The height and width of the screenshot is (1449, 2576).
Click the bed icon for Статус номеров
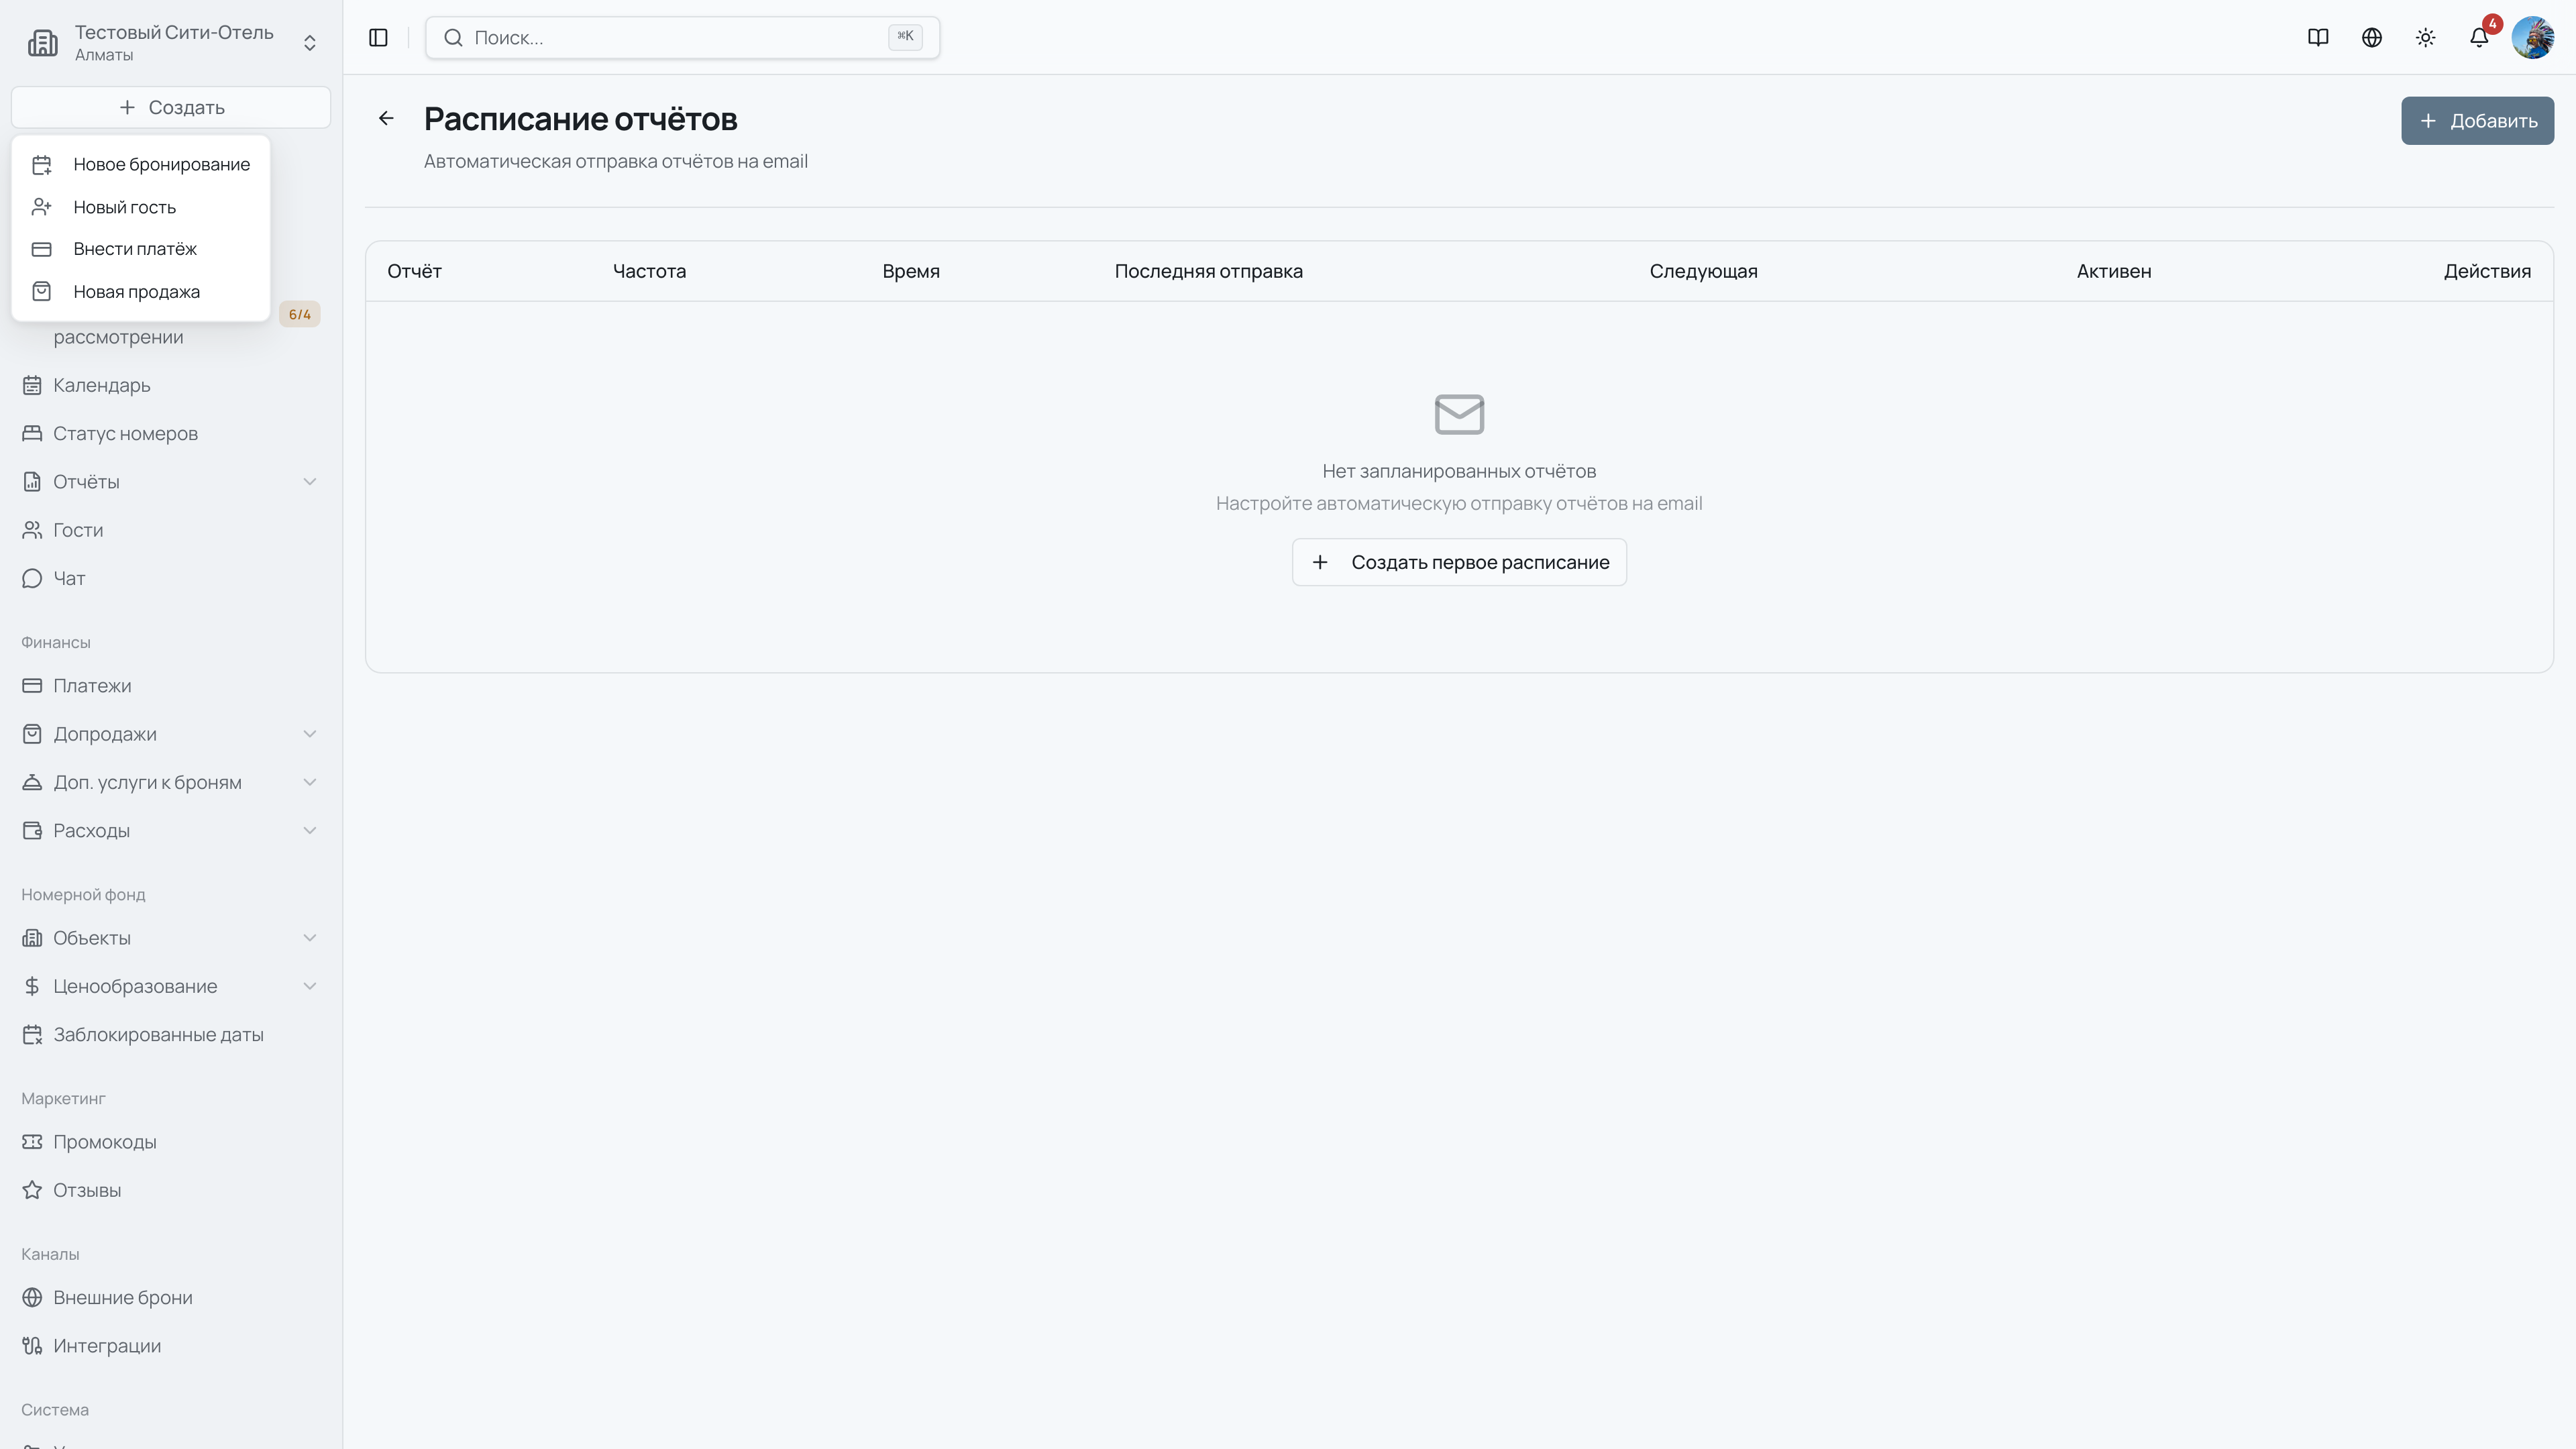32,433
